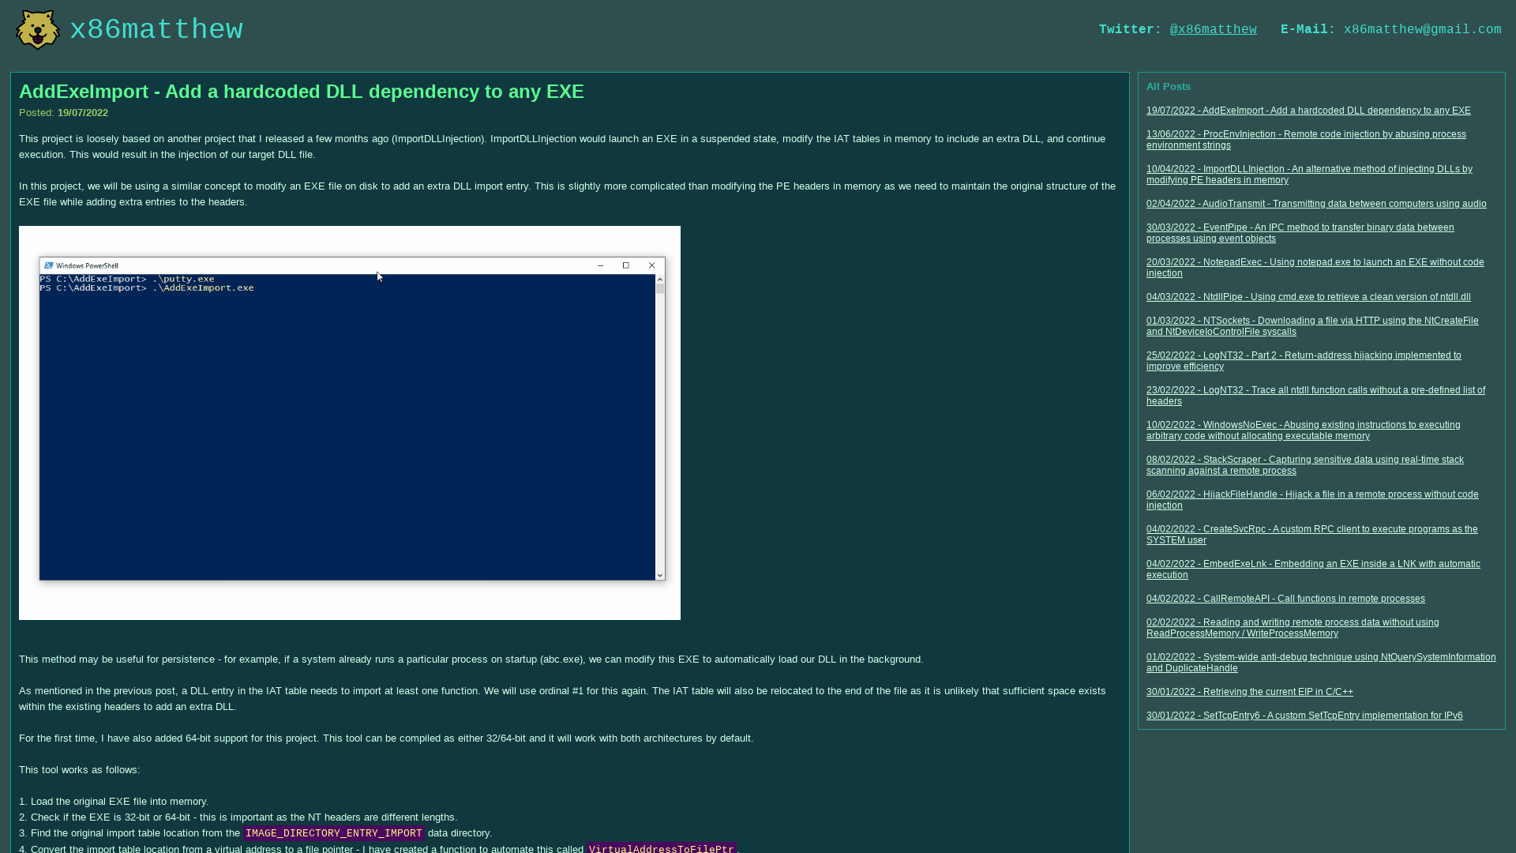Open the @x86matthew Twitter link
The height and width of the screenshot is (853, 1516).
(x=1213, y=29)
